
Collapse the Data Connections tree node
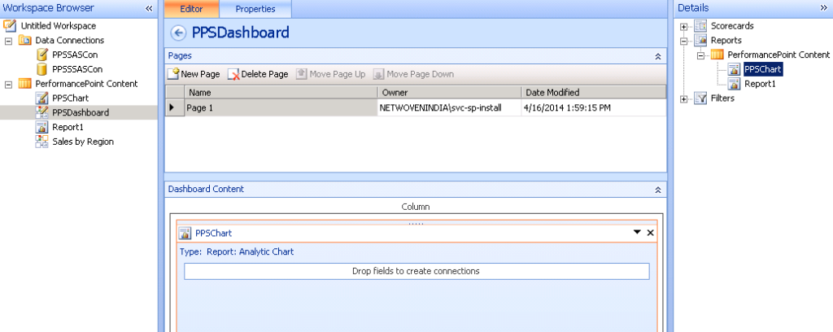8,41
